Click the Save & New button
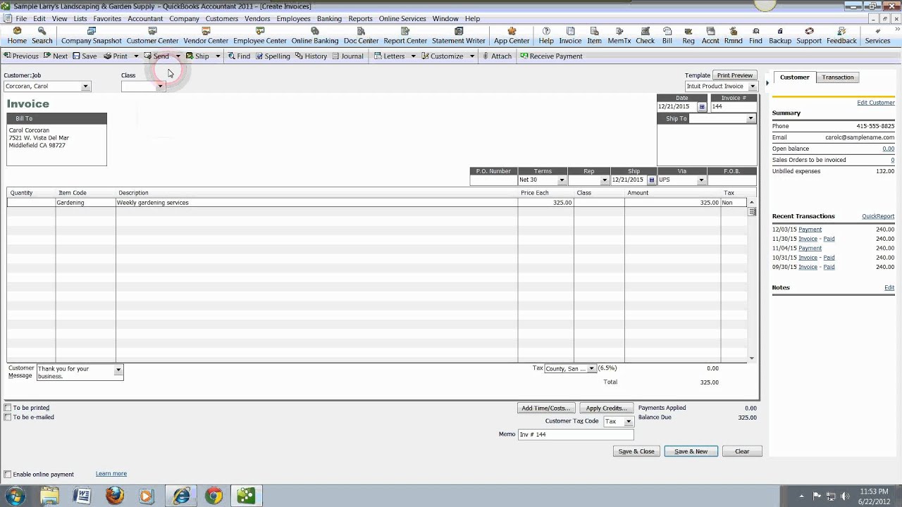 click(x=691, y=451)
